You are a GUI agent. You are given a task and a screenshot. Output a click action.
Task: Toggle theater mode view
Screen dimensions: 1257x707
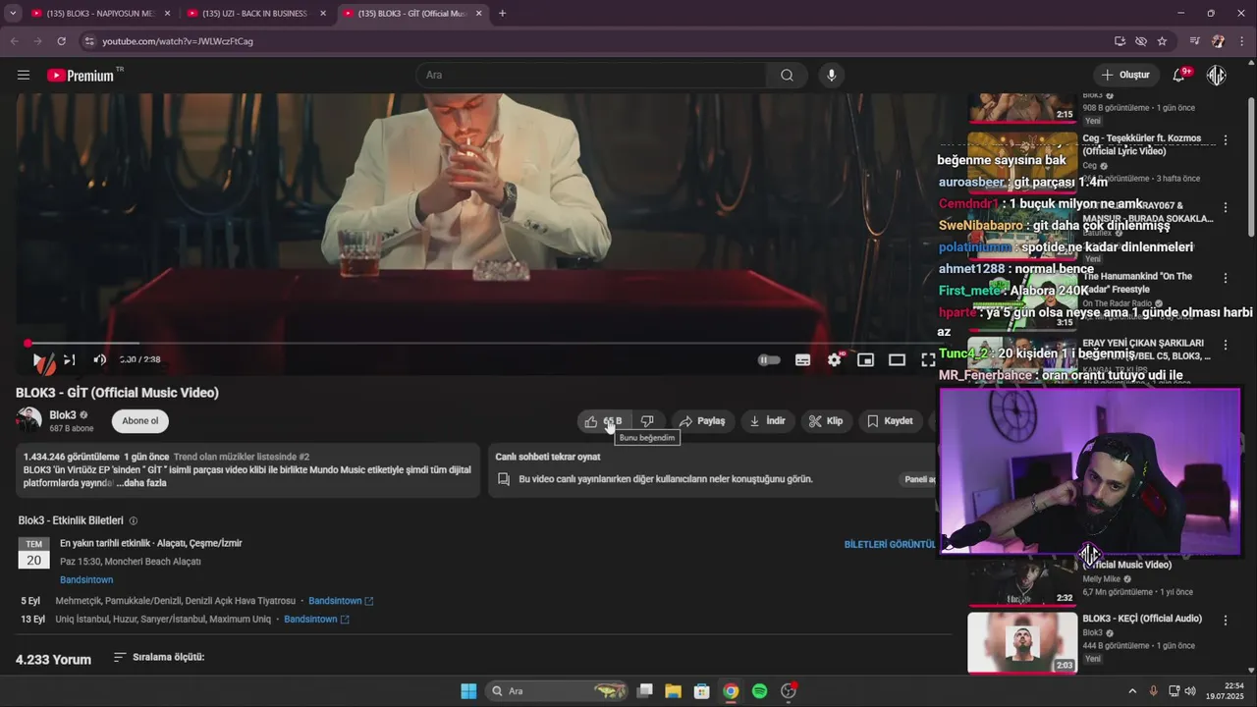(x=897, y=360)
